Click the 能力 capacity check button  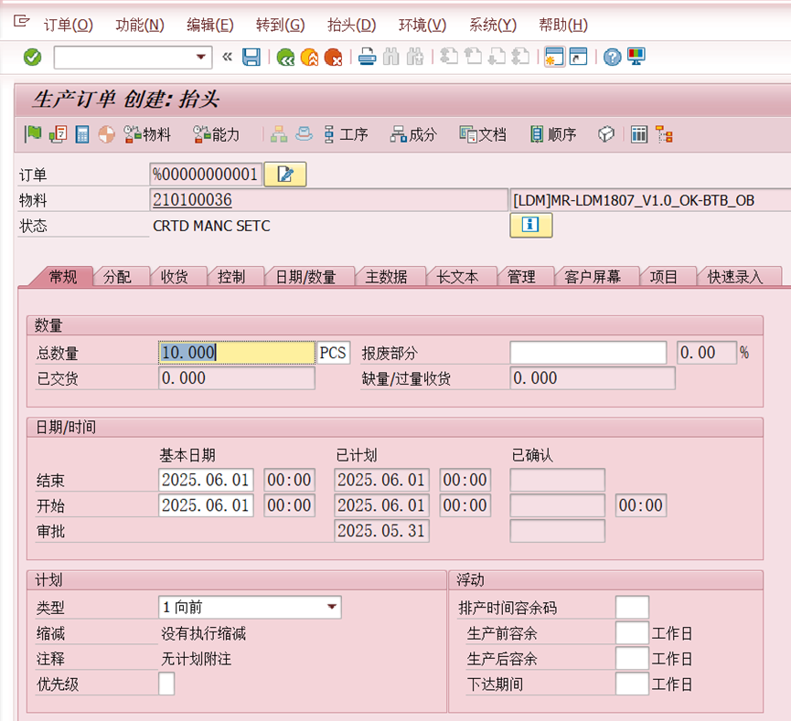click(217, 134)
